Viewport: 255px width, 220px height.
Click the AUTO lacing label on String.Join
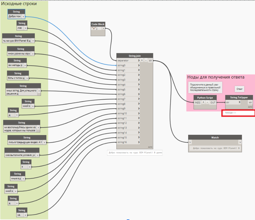(150, 147)
